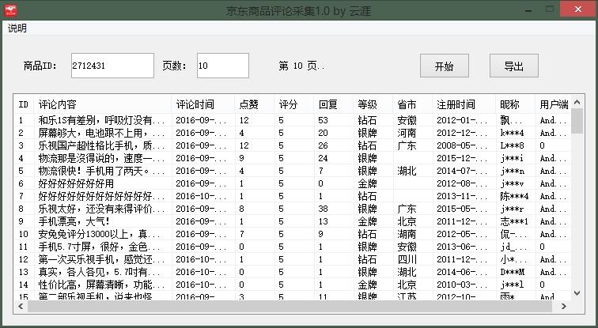The height and width of the screenshot is (328, 598).
Task: Click nickname j***i
Action: (512, 158)
